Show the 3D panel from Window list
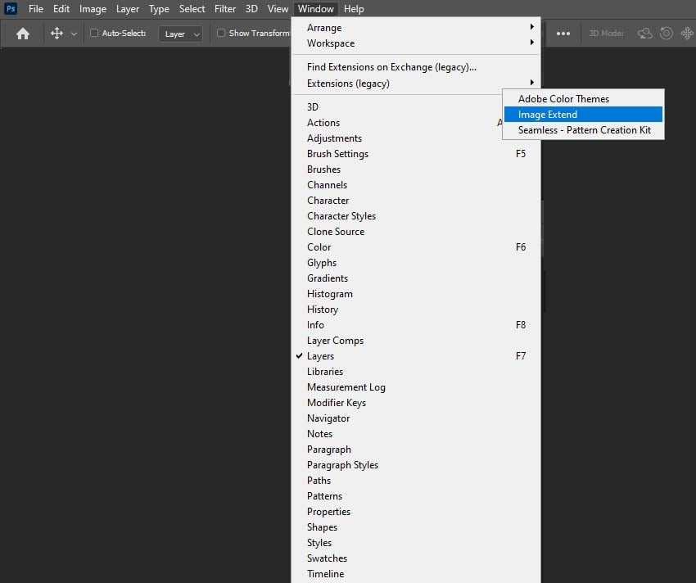Screen dimensions: 696x583 [x=397, y=107]
